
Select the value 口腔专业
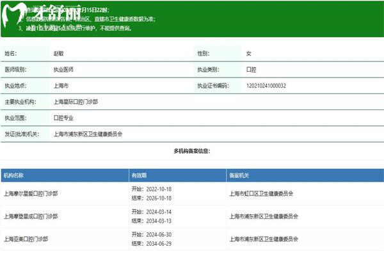tap(63, 118)
